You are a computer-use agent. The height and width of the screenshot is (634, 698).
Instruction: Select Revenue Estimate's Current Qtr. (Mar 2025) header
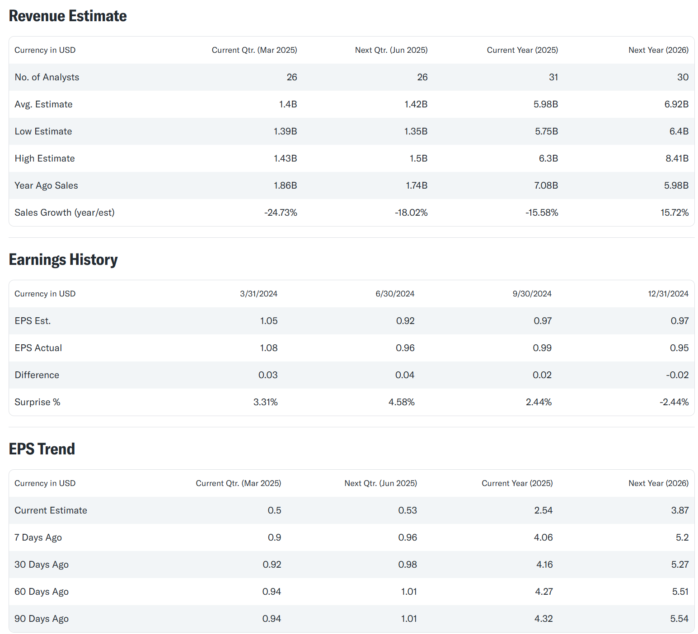click(254, 50)
